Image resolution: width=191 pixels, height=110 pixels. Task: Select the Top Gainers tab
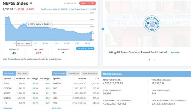point(9,73)
